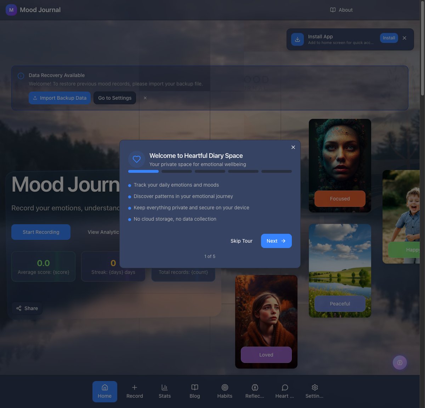Open the About page from the top bar
The image size is (425, 408).
click(341, 10)
